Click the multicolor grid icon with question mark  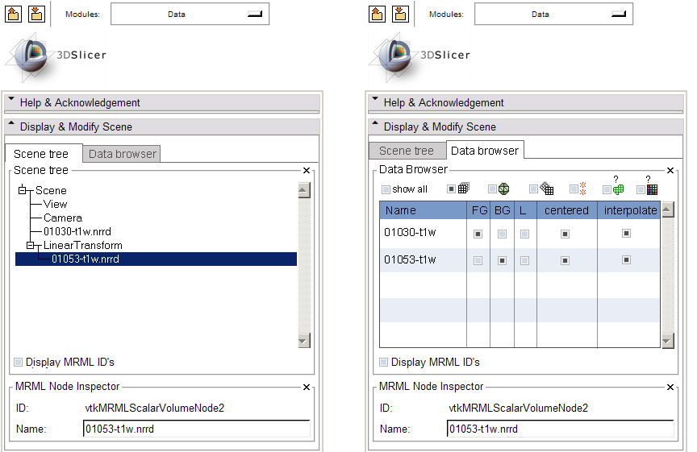pyautogui.click(x=652, y=189)
